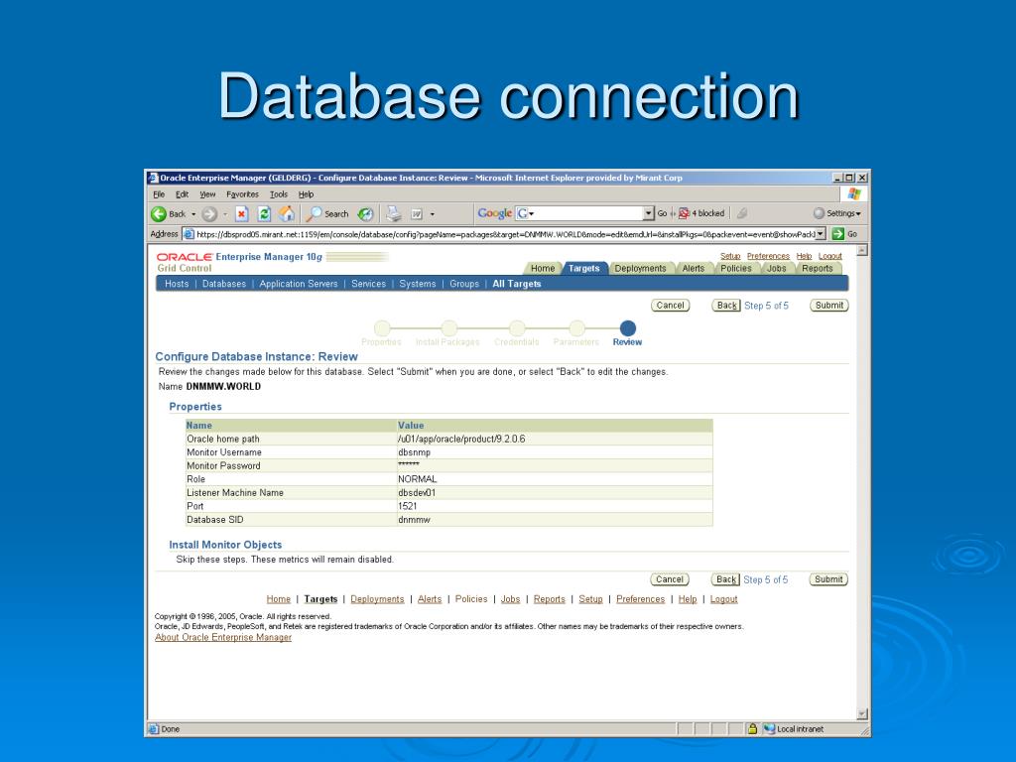Click the Print toolbar icon

[x=394, y=214]
